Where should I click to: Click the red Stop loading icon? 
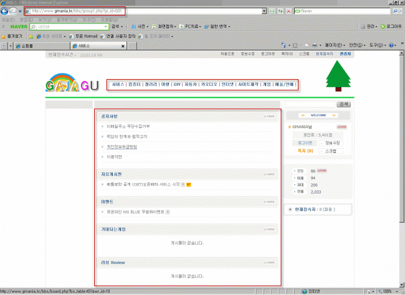[x=288, y=11]
